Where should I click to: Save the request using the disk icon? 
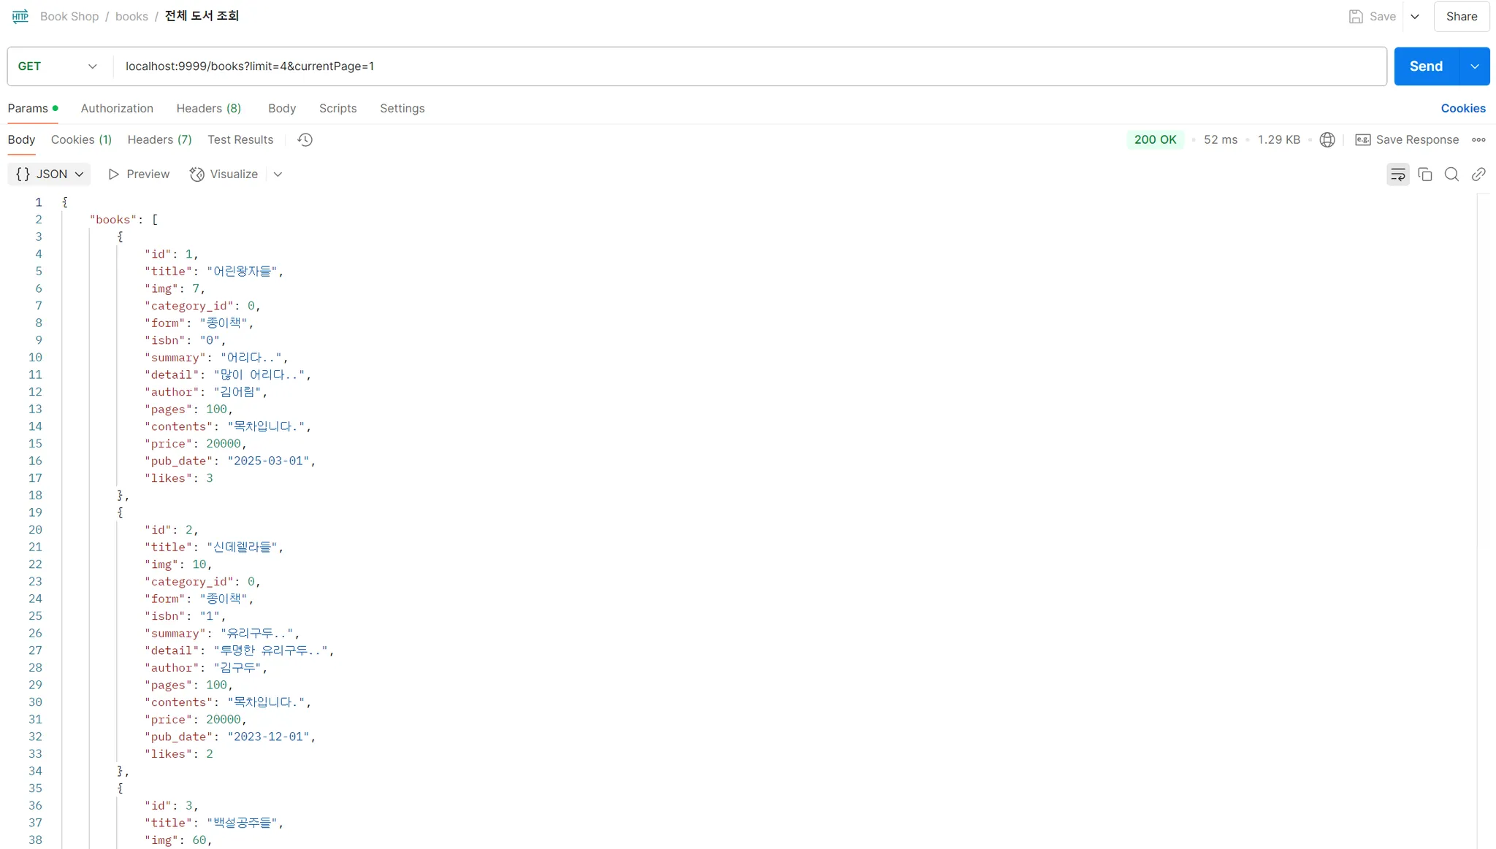[x=1357, y=15]
